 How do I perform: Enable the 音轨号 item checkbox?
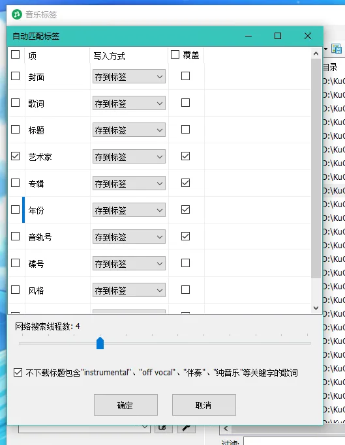click(16, 237)
